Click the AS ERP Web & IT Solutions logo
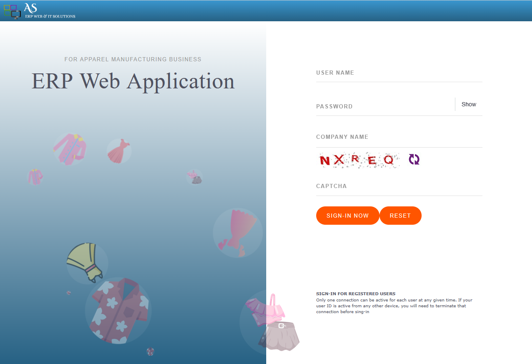 [40, 11]
